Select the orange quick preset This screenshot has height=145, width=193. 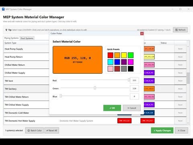[117, 55]
